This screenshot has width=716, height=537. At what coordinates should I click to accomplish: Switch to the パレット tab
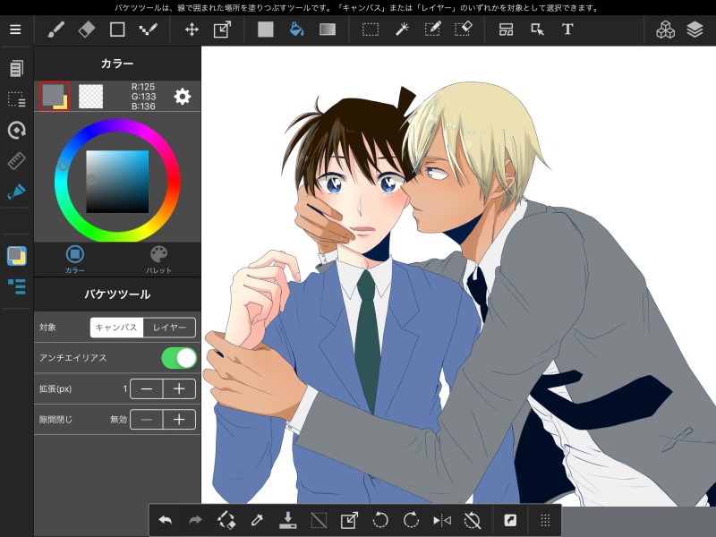159,260
